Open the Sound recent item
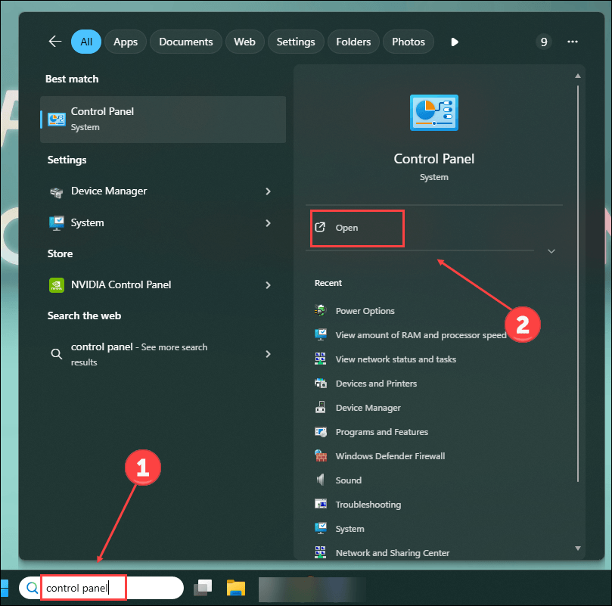This screenshot has height=606, width=612. [x=348, y=480]
